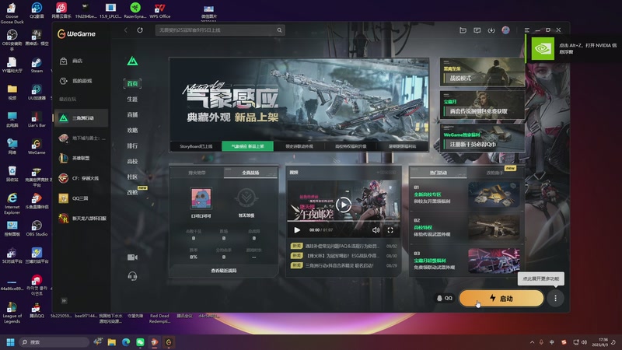This screenshot has width=622, height=350.
Task: Switch to 热门活动 tab
Action: pyautogui.click(x=439, y=173)
